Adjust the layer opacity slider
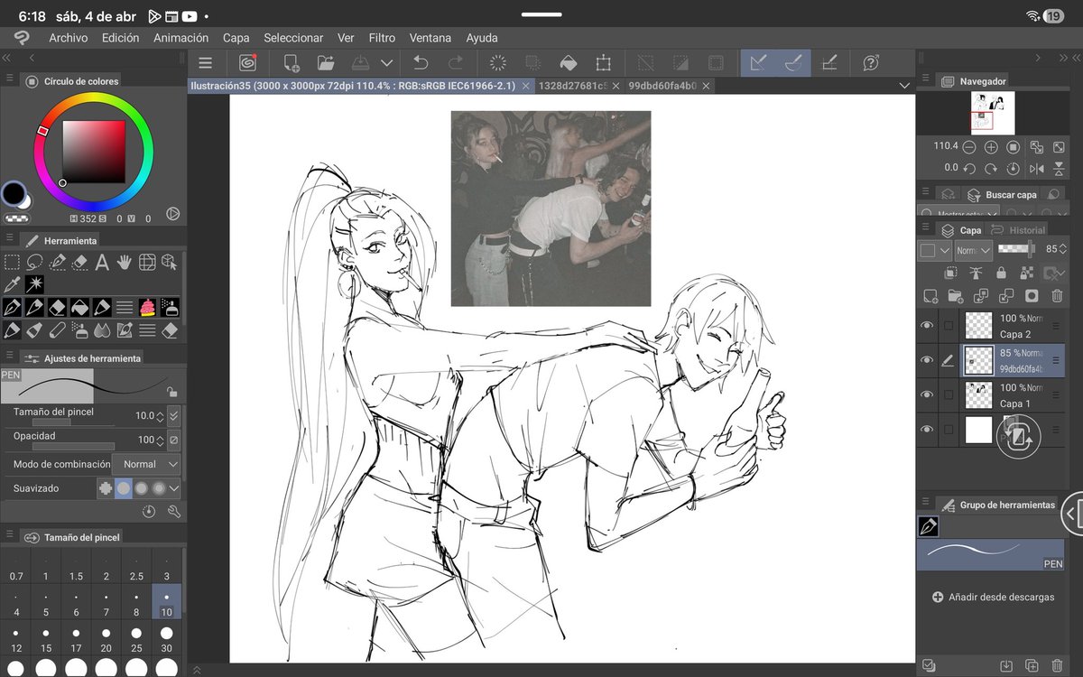Image resolution: width=1083 pixels, height=677 pixels. [x=1016, y=249]
